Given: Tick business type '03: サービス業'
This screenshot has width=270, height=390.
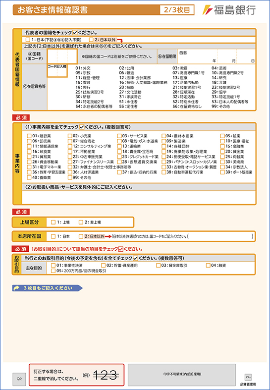Looking at the screenshot, I should [119, 136].
